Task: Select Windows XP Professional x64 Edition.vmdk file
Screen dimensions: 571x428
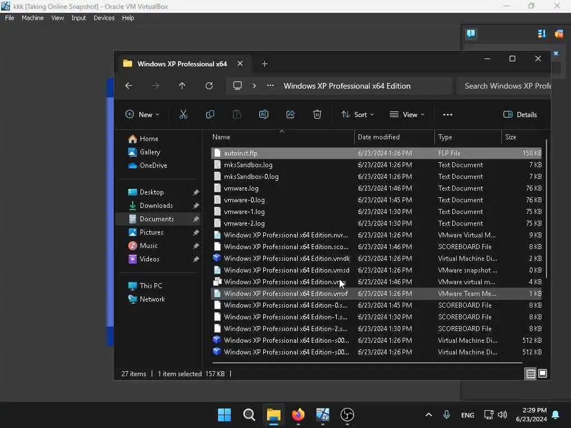Action: click(x=376, y=259)
